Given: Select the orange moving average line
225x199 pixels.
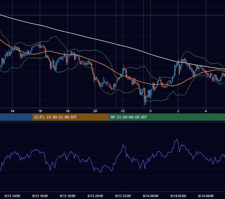Looking at the screenshot, I should coord(108,67).
